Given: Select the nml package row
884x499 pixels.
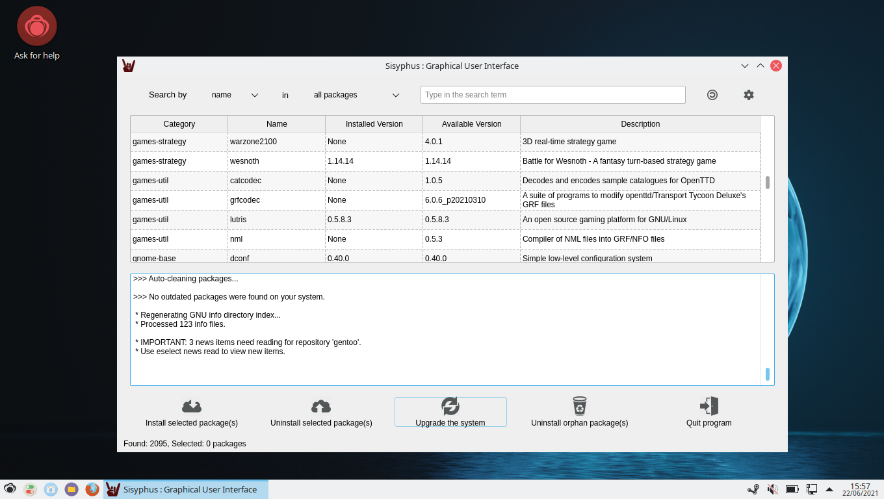Looking at the screenshot, I should coord(445,239).
